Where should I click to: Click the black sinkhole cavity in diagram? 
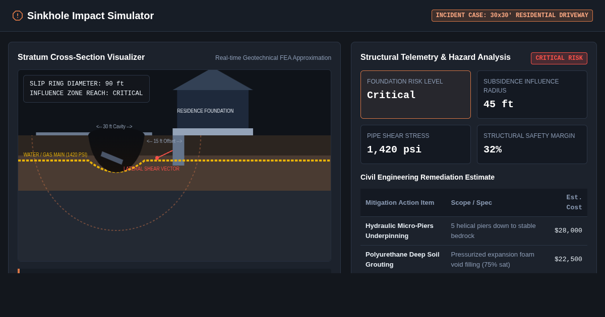116,151
